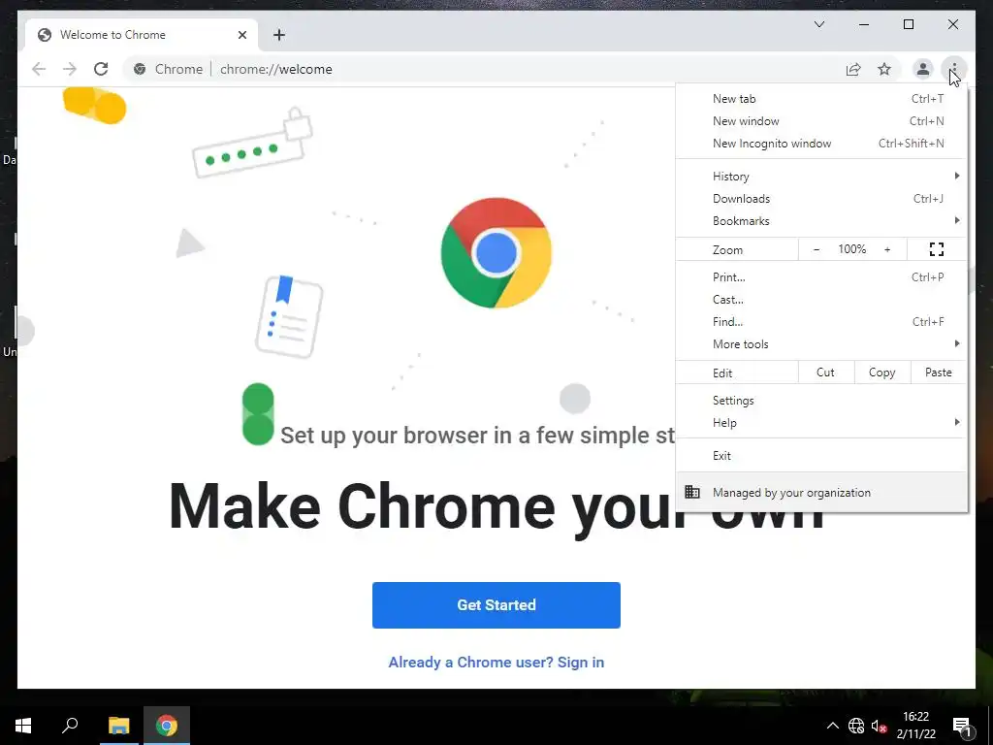Screen dimensions: 993x745
Task: Go back using the back arrow
Action: point(39,69)
